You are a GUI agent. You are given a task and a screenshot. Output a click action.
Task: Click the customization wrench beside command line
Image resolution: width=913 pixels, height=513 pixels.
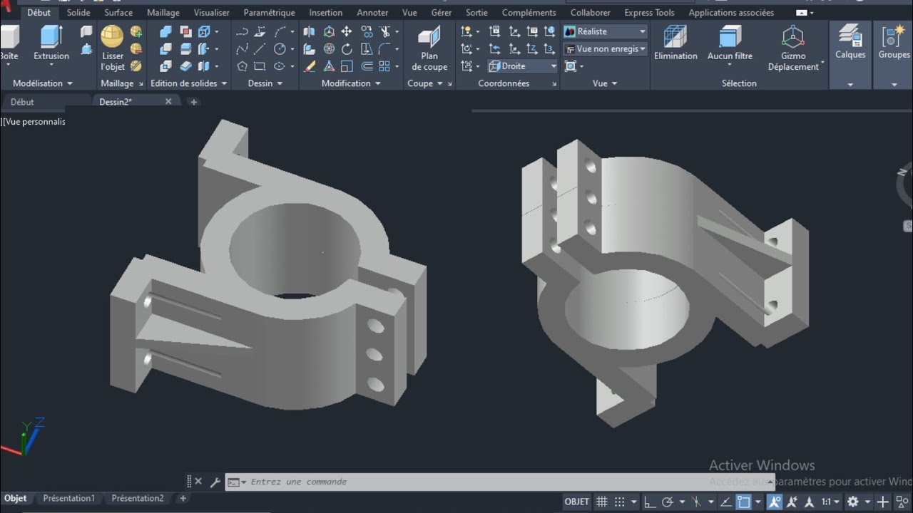pyautogui.click(x=215, y=482)
